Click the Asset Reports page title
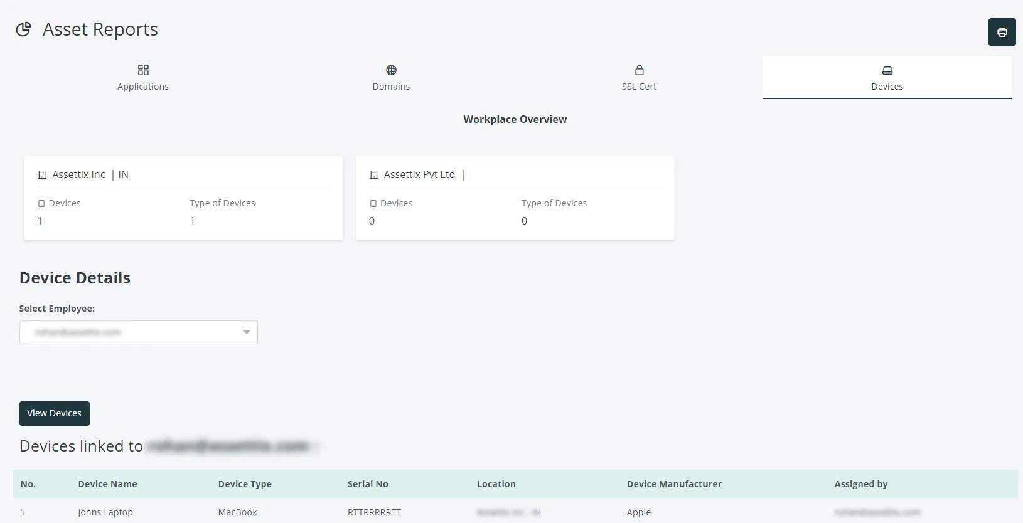Screen dimensions: 1023x523 point(100,29)
